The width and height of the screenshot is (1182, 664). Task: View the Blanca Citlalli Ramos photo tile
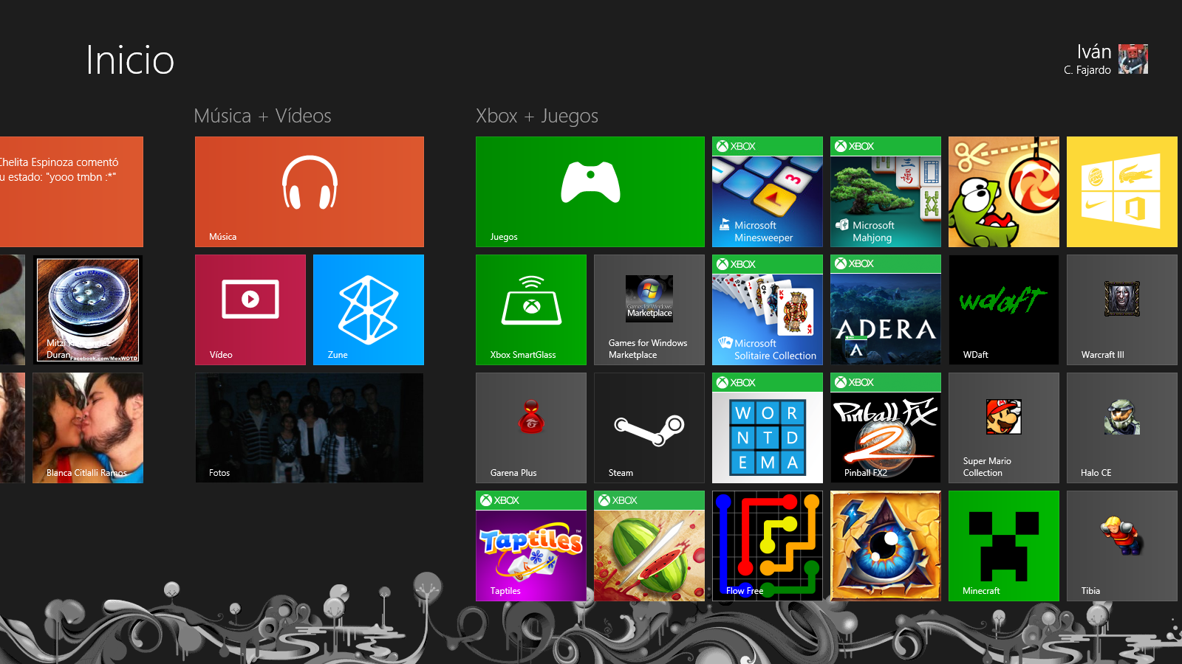click(88, 428)
